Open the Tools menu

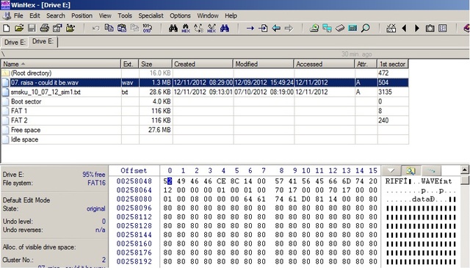pos(125,15)
